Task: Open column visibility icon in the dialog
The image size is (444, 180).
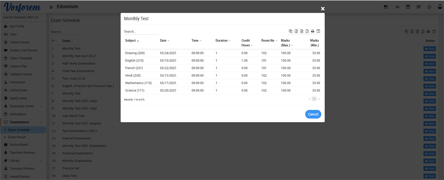Action: point(318,32)
